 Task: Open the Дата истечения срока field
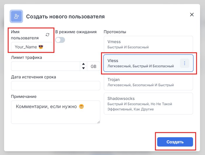tap(56, 86)
